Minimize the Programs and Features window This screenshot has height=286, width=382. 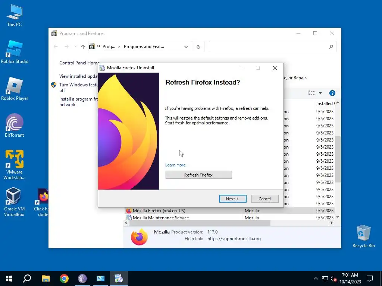(x=298, y=33)
